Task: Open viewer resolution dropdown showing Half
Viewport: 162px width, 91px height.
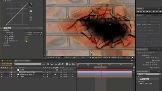Action: point(86,57)
